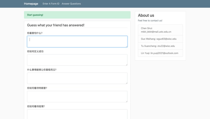Image resolution: width=210 pixels, height=119 pixels.
Task: Select the heading Guess what your friend has answered!
Action: (56, 25)
